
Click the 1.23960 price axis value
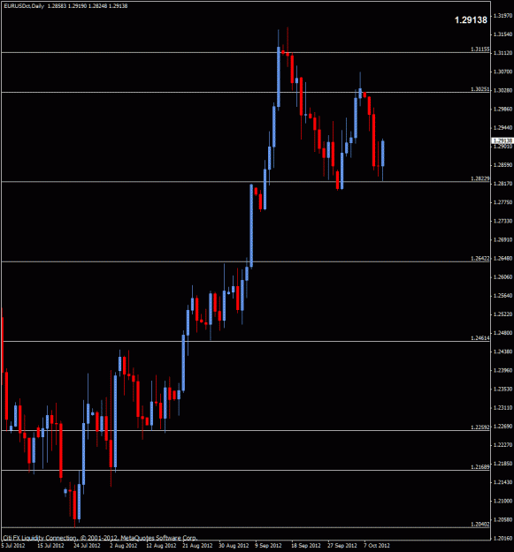pos(502,370)
